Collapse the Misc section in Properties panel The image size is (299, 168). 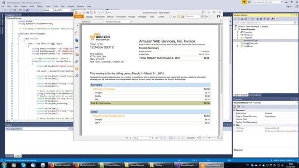tap(234, 125)
